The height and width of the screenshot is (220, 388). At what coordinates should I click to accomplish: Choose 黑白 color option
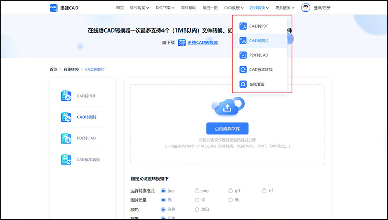197,209
